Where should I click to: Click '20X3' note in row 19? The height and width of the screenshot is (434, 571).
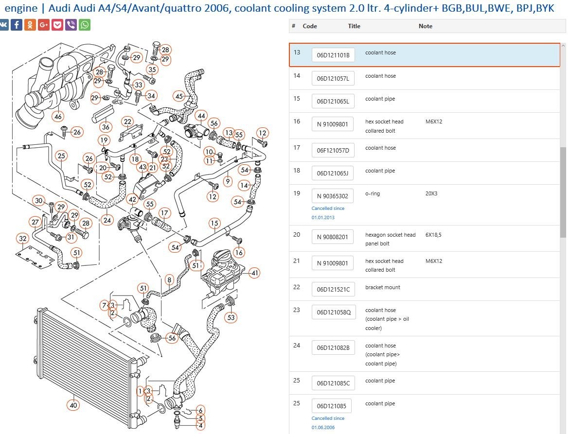[431, 193]
